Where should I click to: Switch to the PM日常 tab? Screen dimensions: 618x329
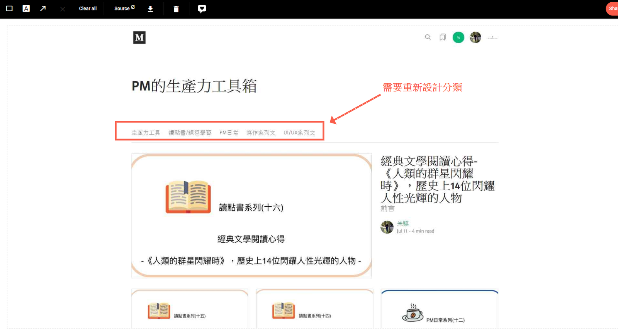(x=229, y=133)
